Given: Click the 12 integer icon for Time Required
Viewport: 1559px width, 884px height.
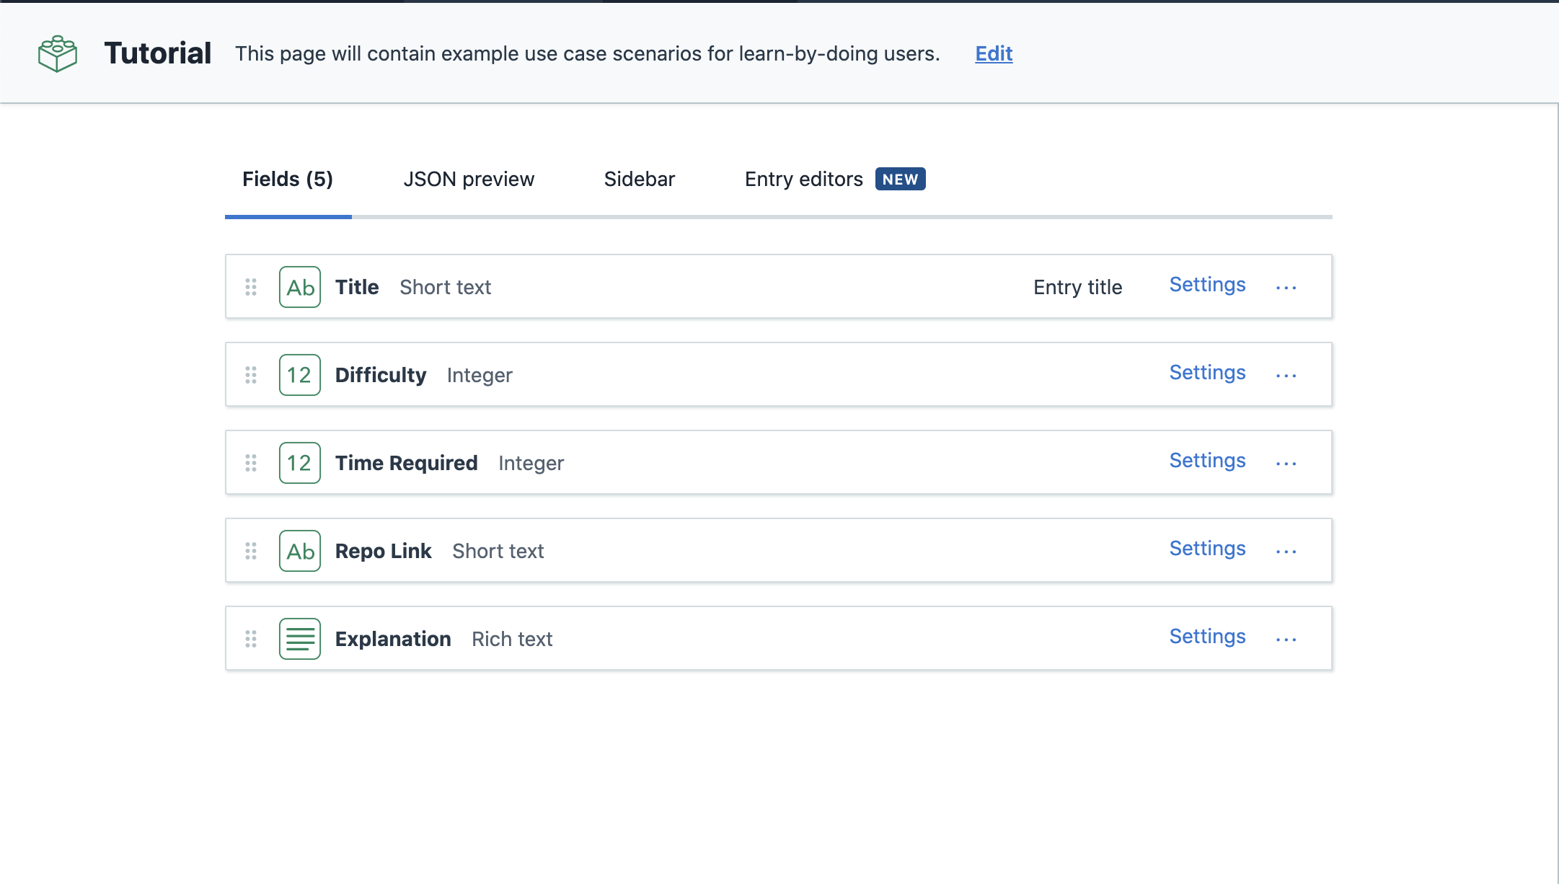Looking at the screenshot, I should pyautogui.click(x=299, y=462).
